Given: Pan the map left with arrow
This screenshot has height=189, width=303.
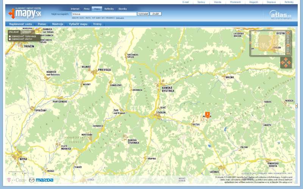Looking at the screenshot, I should point(283,62).
